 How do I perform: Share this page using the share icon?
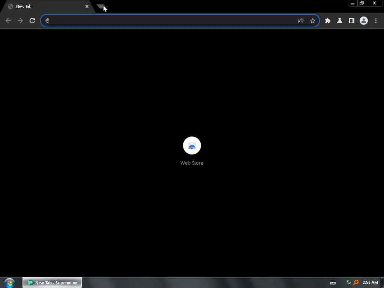[x=301, y=21]
